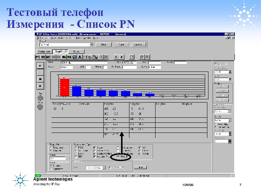Open the Sort By dropdown

tap(230, 120)
